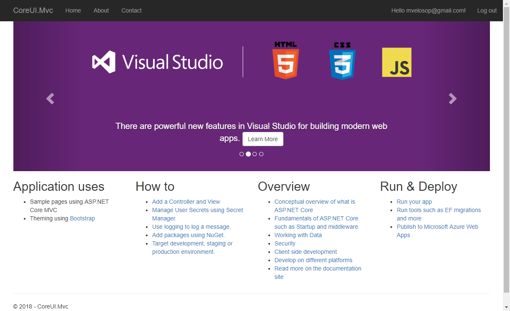Screen dimensions: 510x311
Task: Go to the Home nav item
Action: (73, 10)
